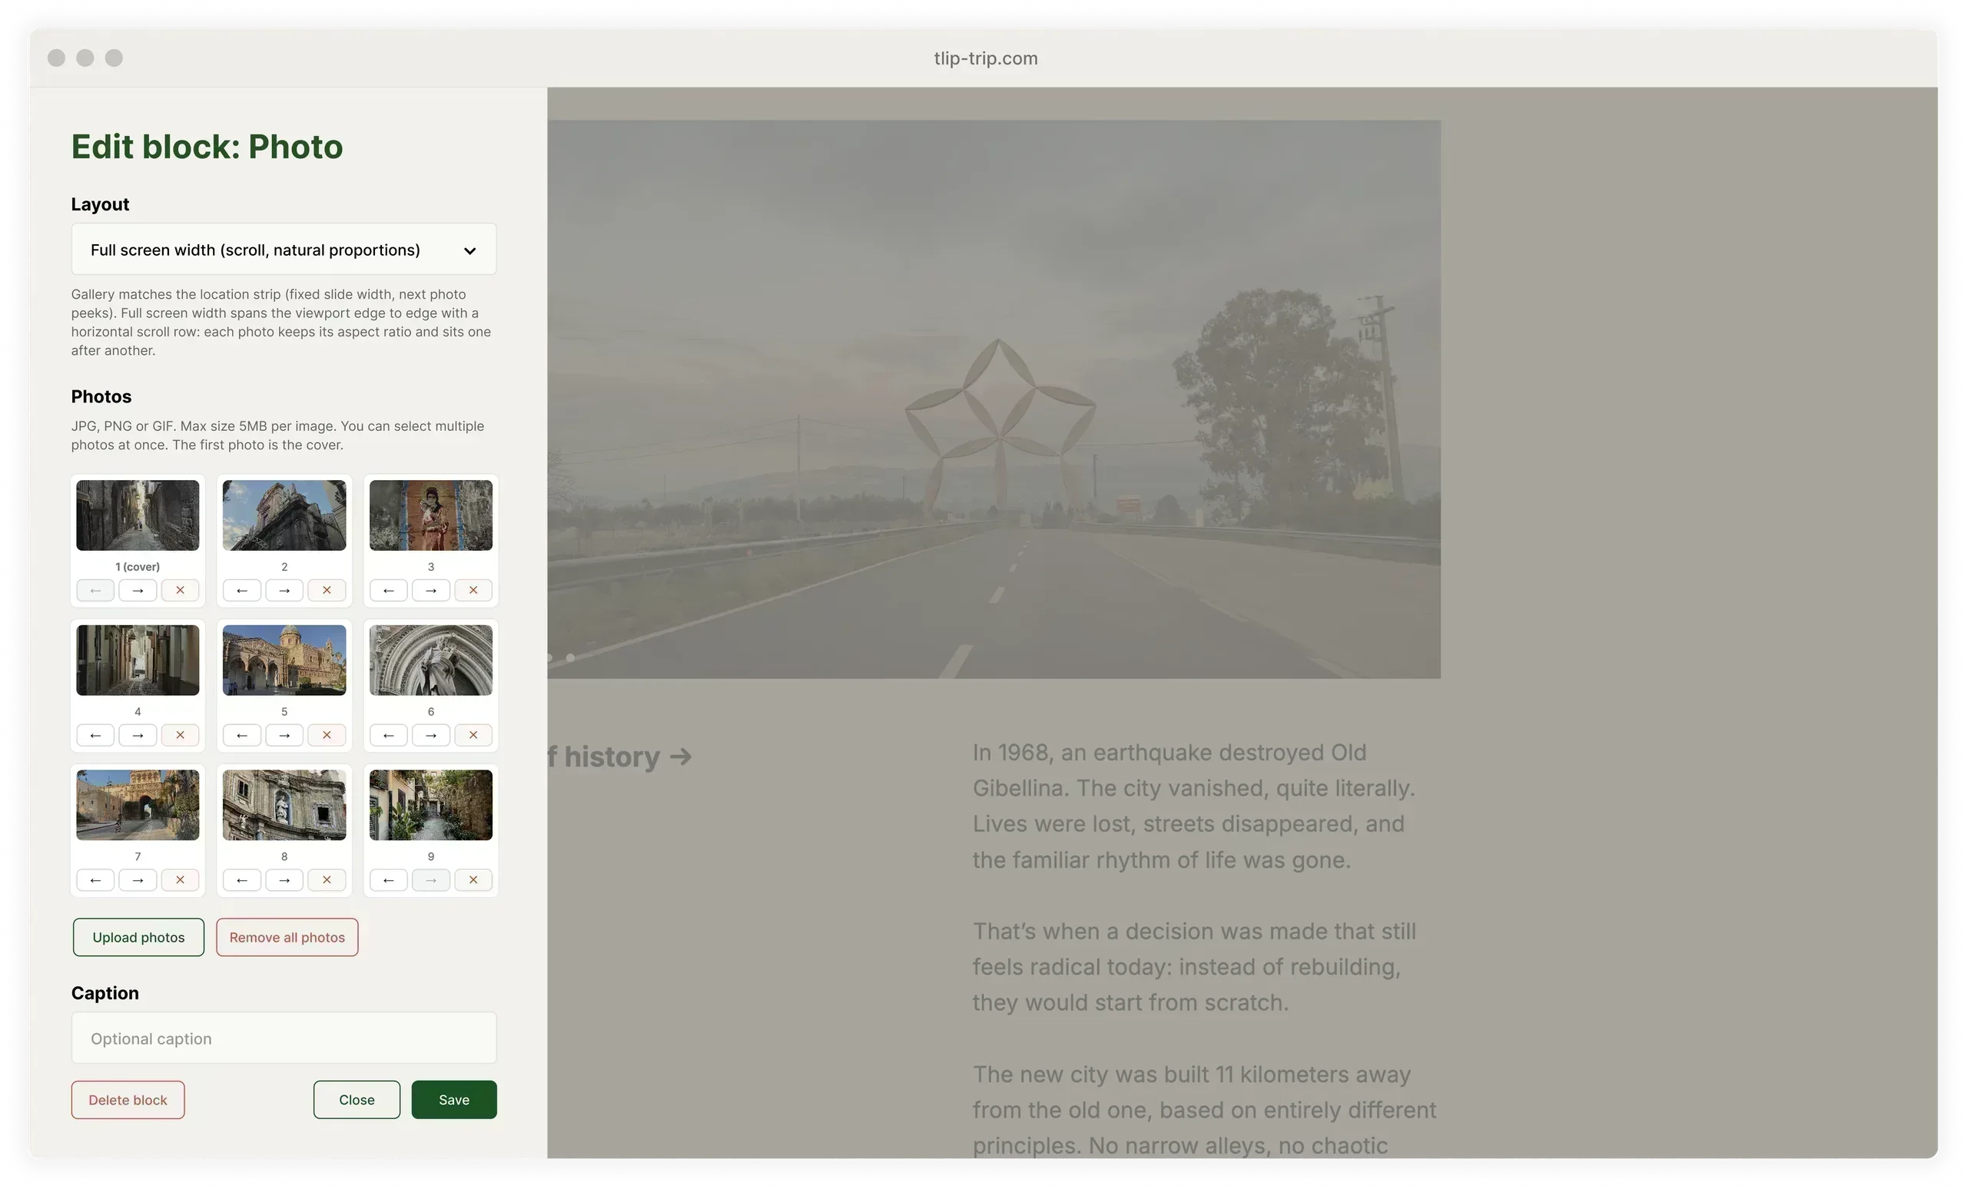Select photo 8 thumbnail
Screen dimensions: 1967x1189
pyautogui.click(x=284, y=805)
